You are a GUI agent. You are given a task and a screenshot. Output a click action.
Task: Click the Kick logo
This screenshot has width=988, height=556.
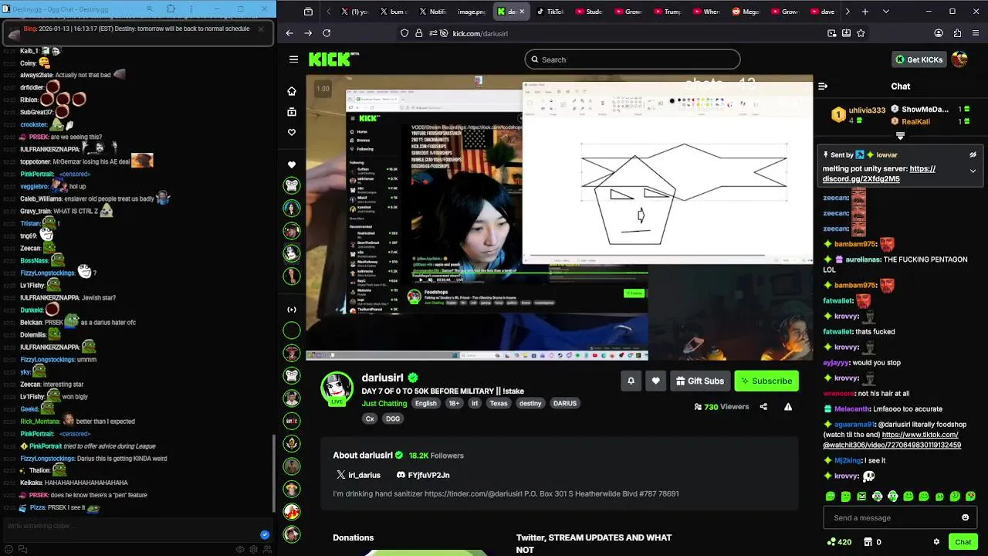333,59
